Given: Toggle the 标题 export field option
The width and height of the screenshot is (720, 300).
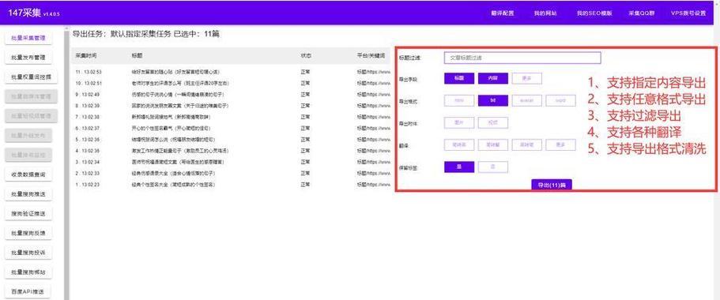Looking at the screenshot, I should pyautogui.click(x=459, y=78).
